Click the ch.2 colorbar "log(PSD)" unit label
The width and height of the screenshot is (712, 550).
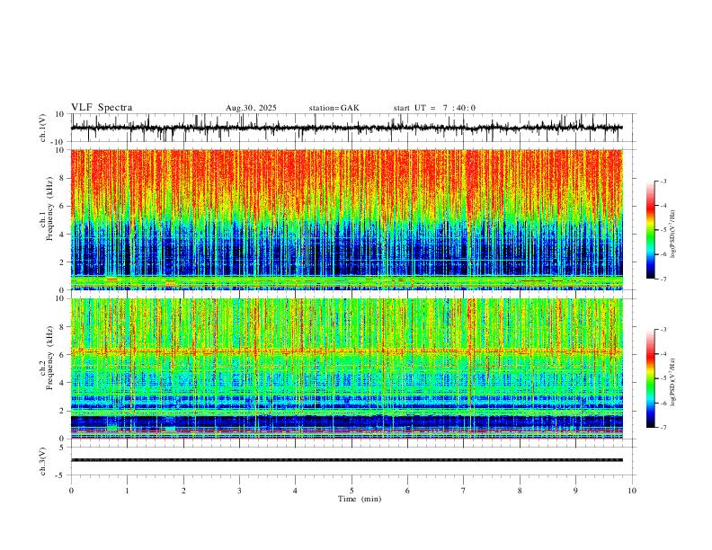click(673, 382)
